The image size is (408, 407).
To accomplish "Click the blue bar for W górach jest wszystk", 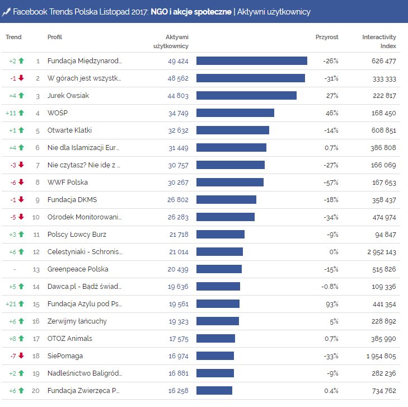I will (x=251, y=78).
